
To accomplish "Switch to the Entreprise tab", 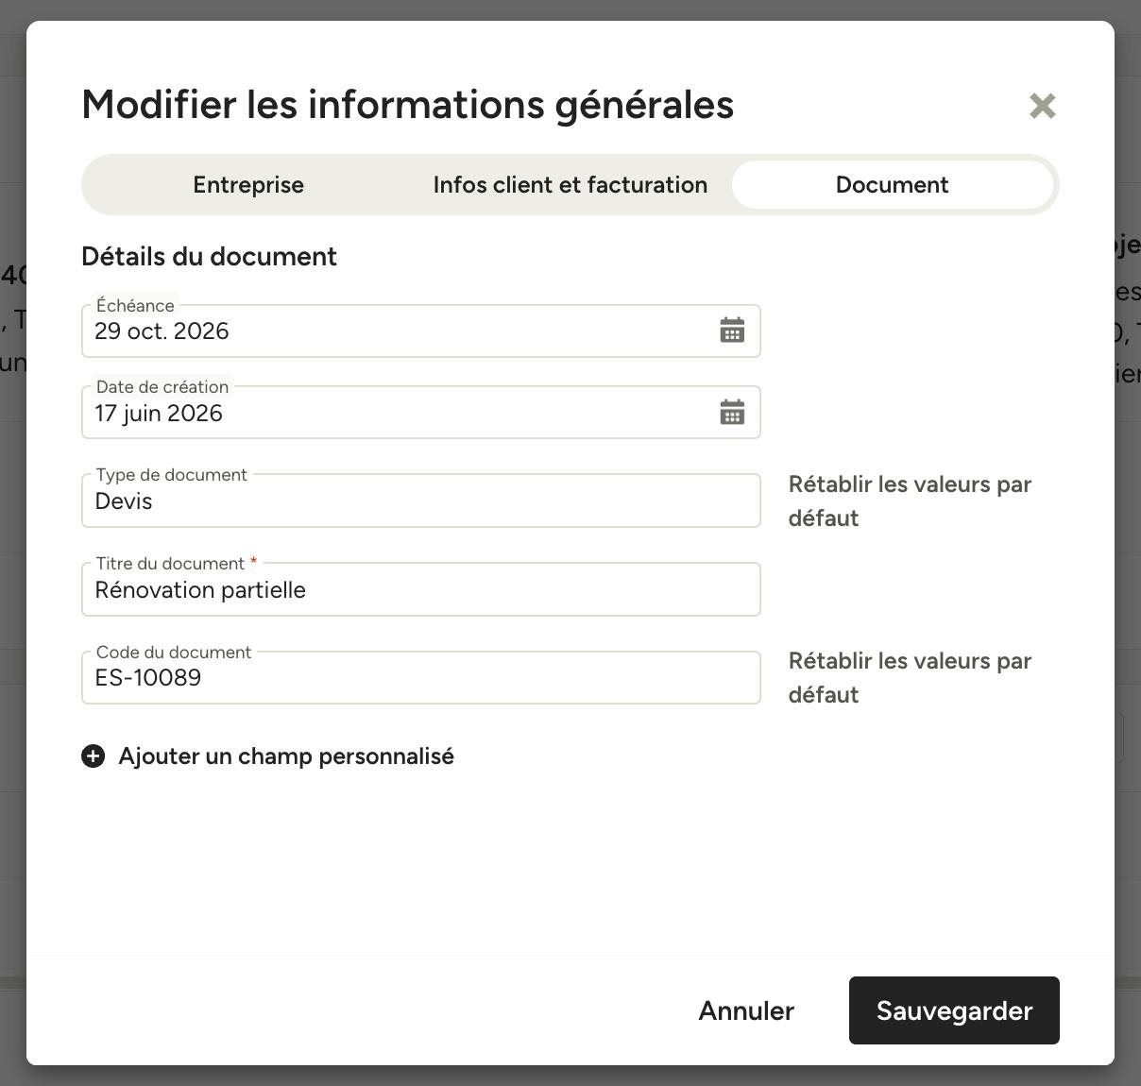I will pyautogui.click(x=248, y=184).
